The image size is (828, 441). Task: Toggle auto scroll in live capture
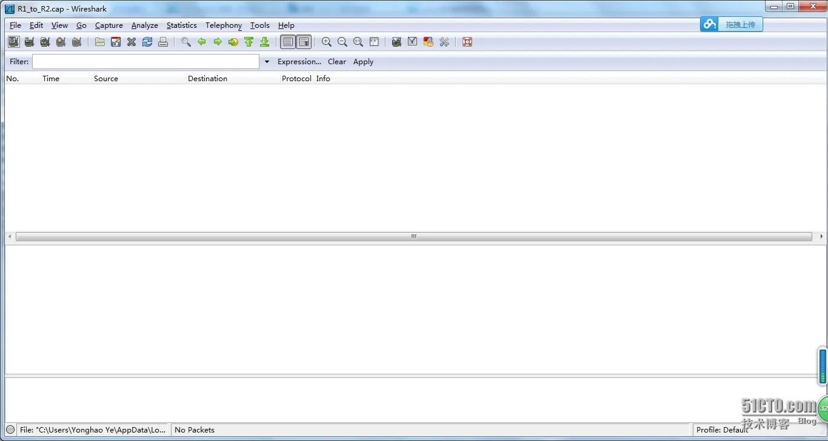point(304,42)
